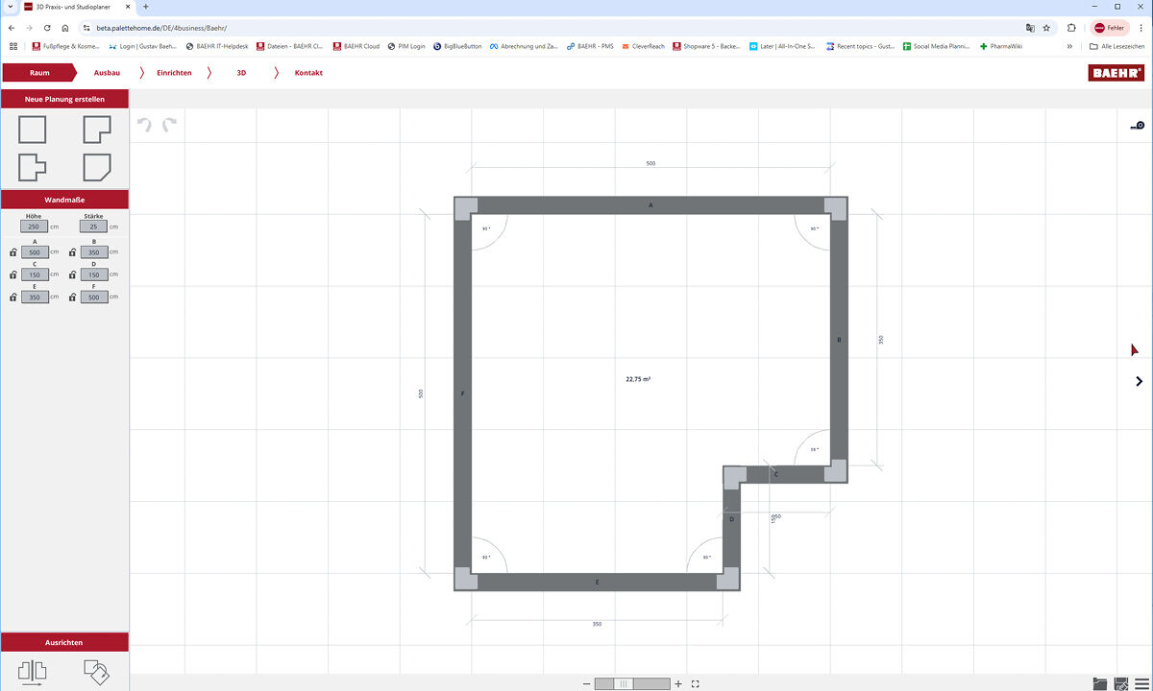Open the bookmarks overflow chevron
Viewport: 1153px width, 691px height.
(x=1067, y=45)
